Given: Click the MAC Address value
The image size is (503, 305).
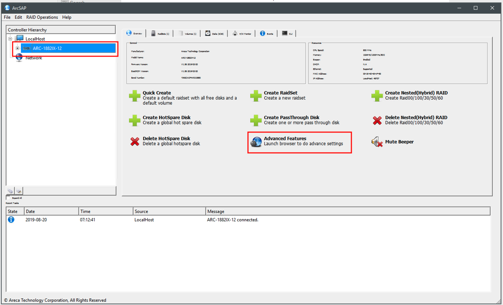Looking at the screenshot, I should pos(373,74).
